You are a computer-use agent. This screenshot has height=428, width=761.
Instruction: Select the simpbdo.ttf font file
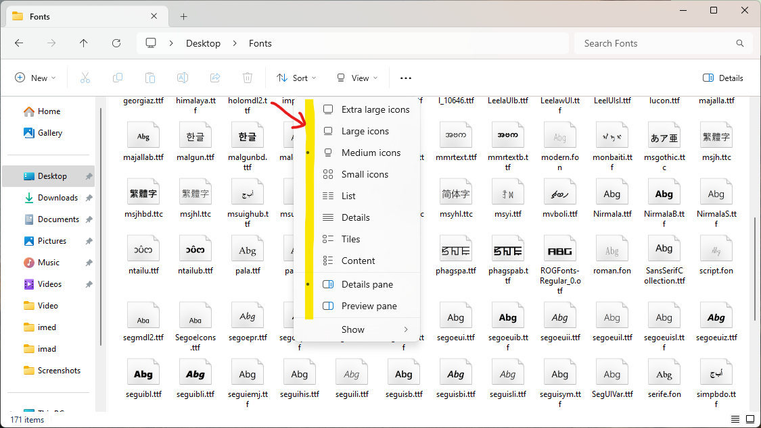pos(716,383)
